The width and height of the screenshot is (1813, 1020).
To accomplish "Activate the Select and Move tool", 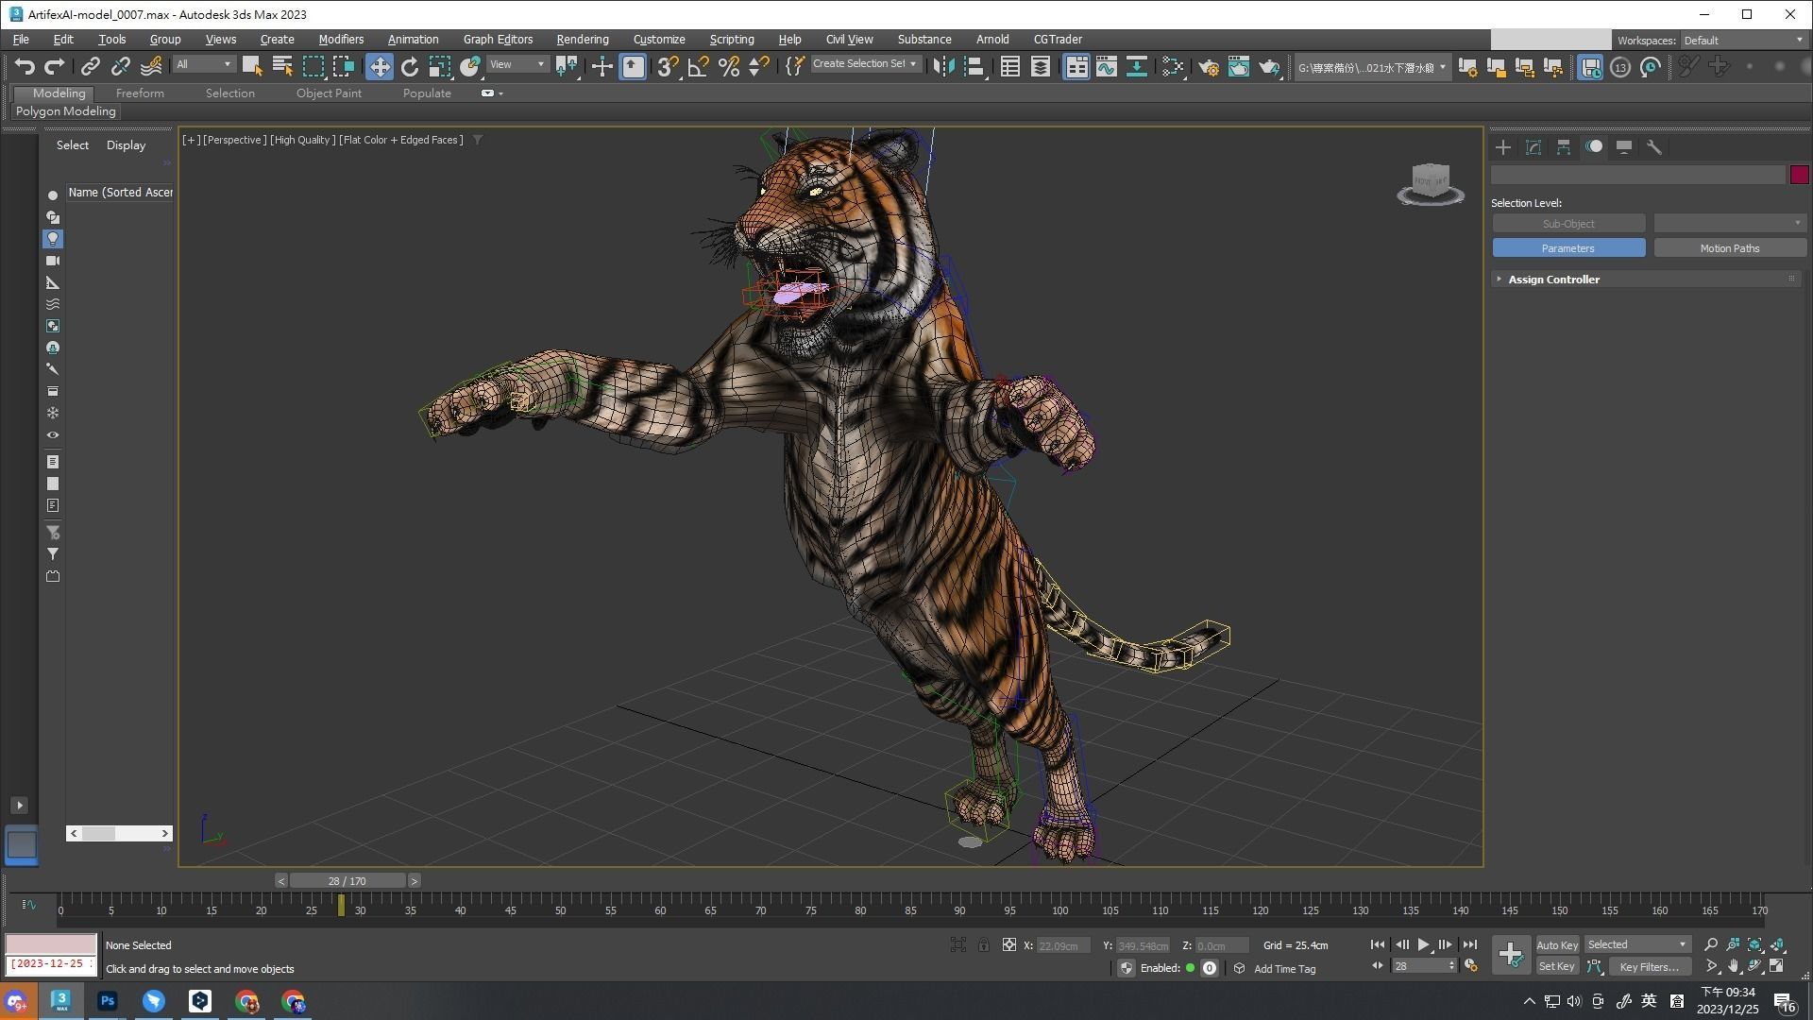I will 380,66.
